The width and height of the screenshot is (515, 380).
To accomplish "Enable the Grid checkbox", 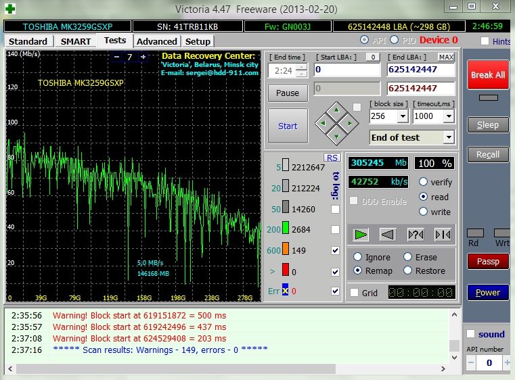I will tap(354, 293).
